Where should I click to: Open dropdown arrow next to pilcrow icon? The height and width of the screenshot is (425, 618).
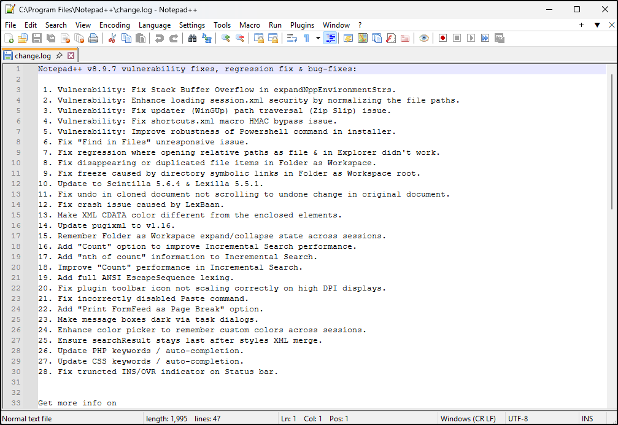click(318, 38)
